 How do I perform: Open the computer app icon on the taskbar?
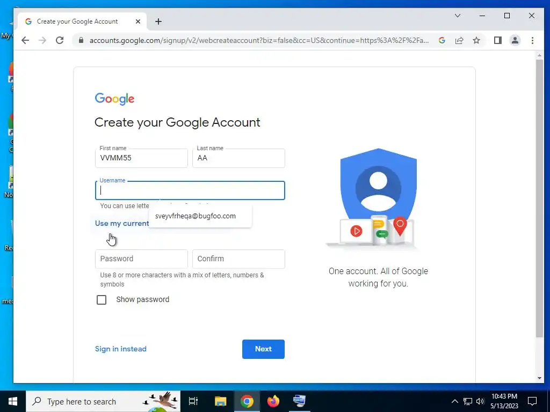point(299,401)
